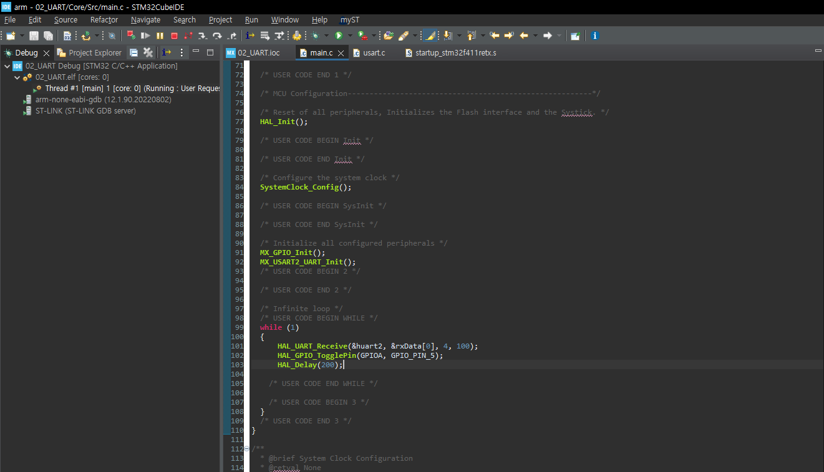The image size is (824, 472).
Task: Remove all terminated launches in Debug view
Action: pos(148,52)
